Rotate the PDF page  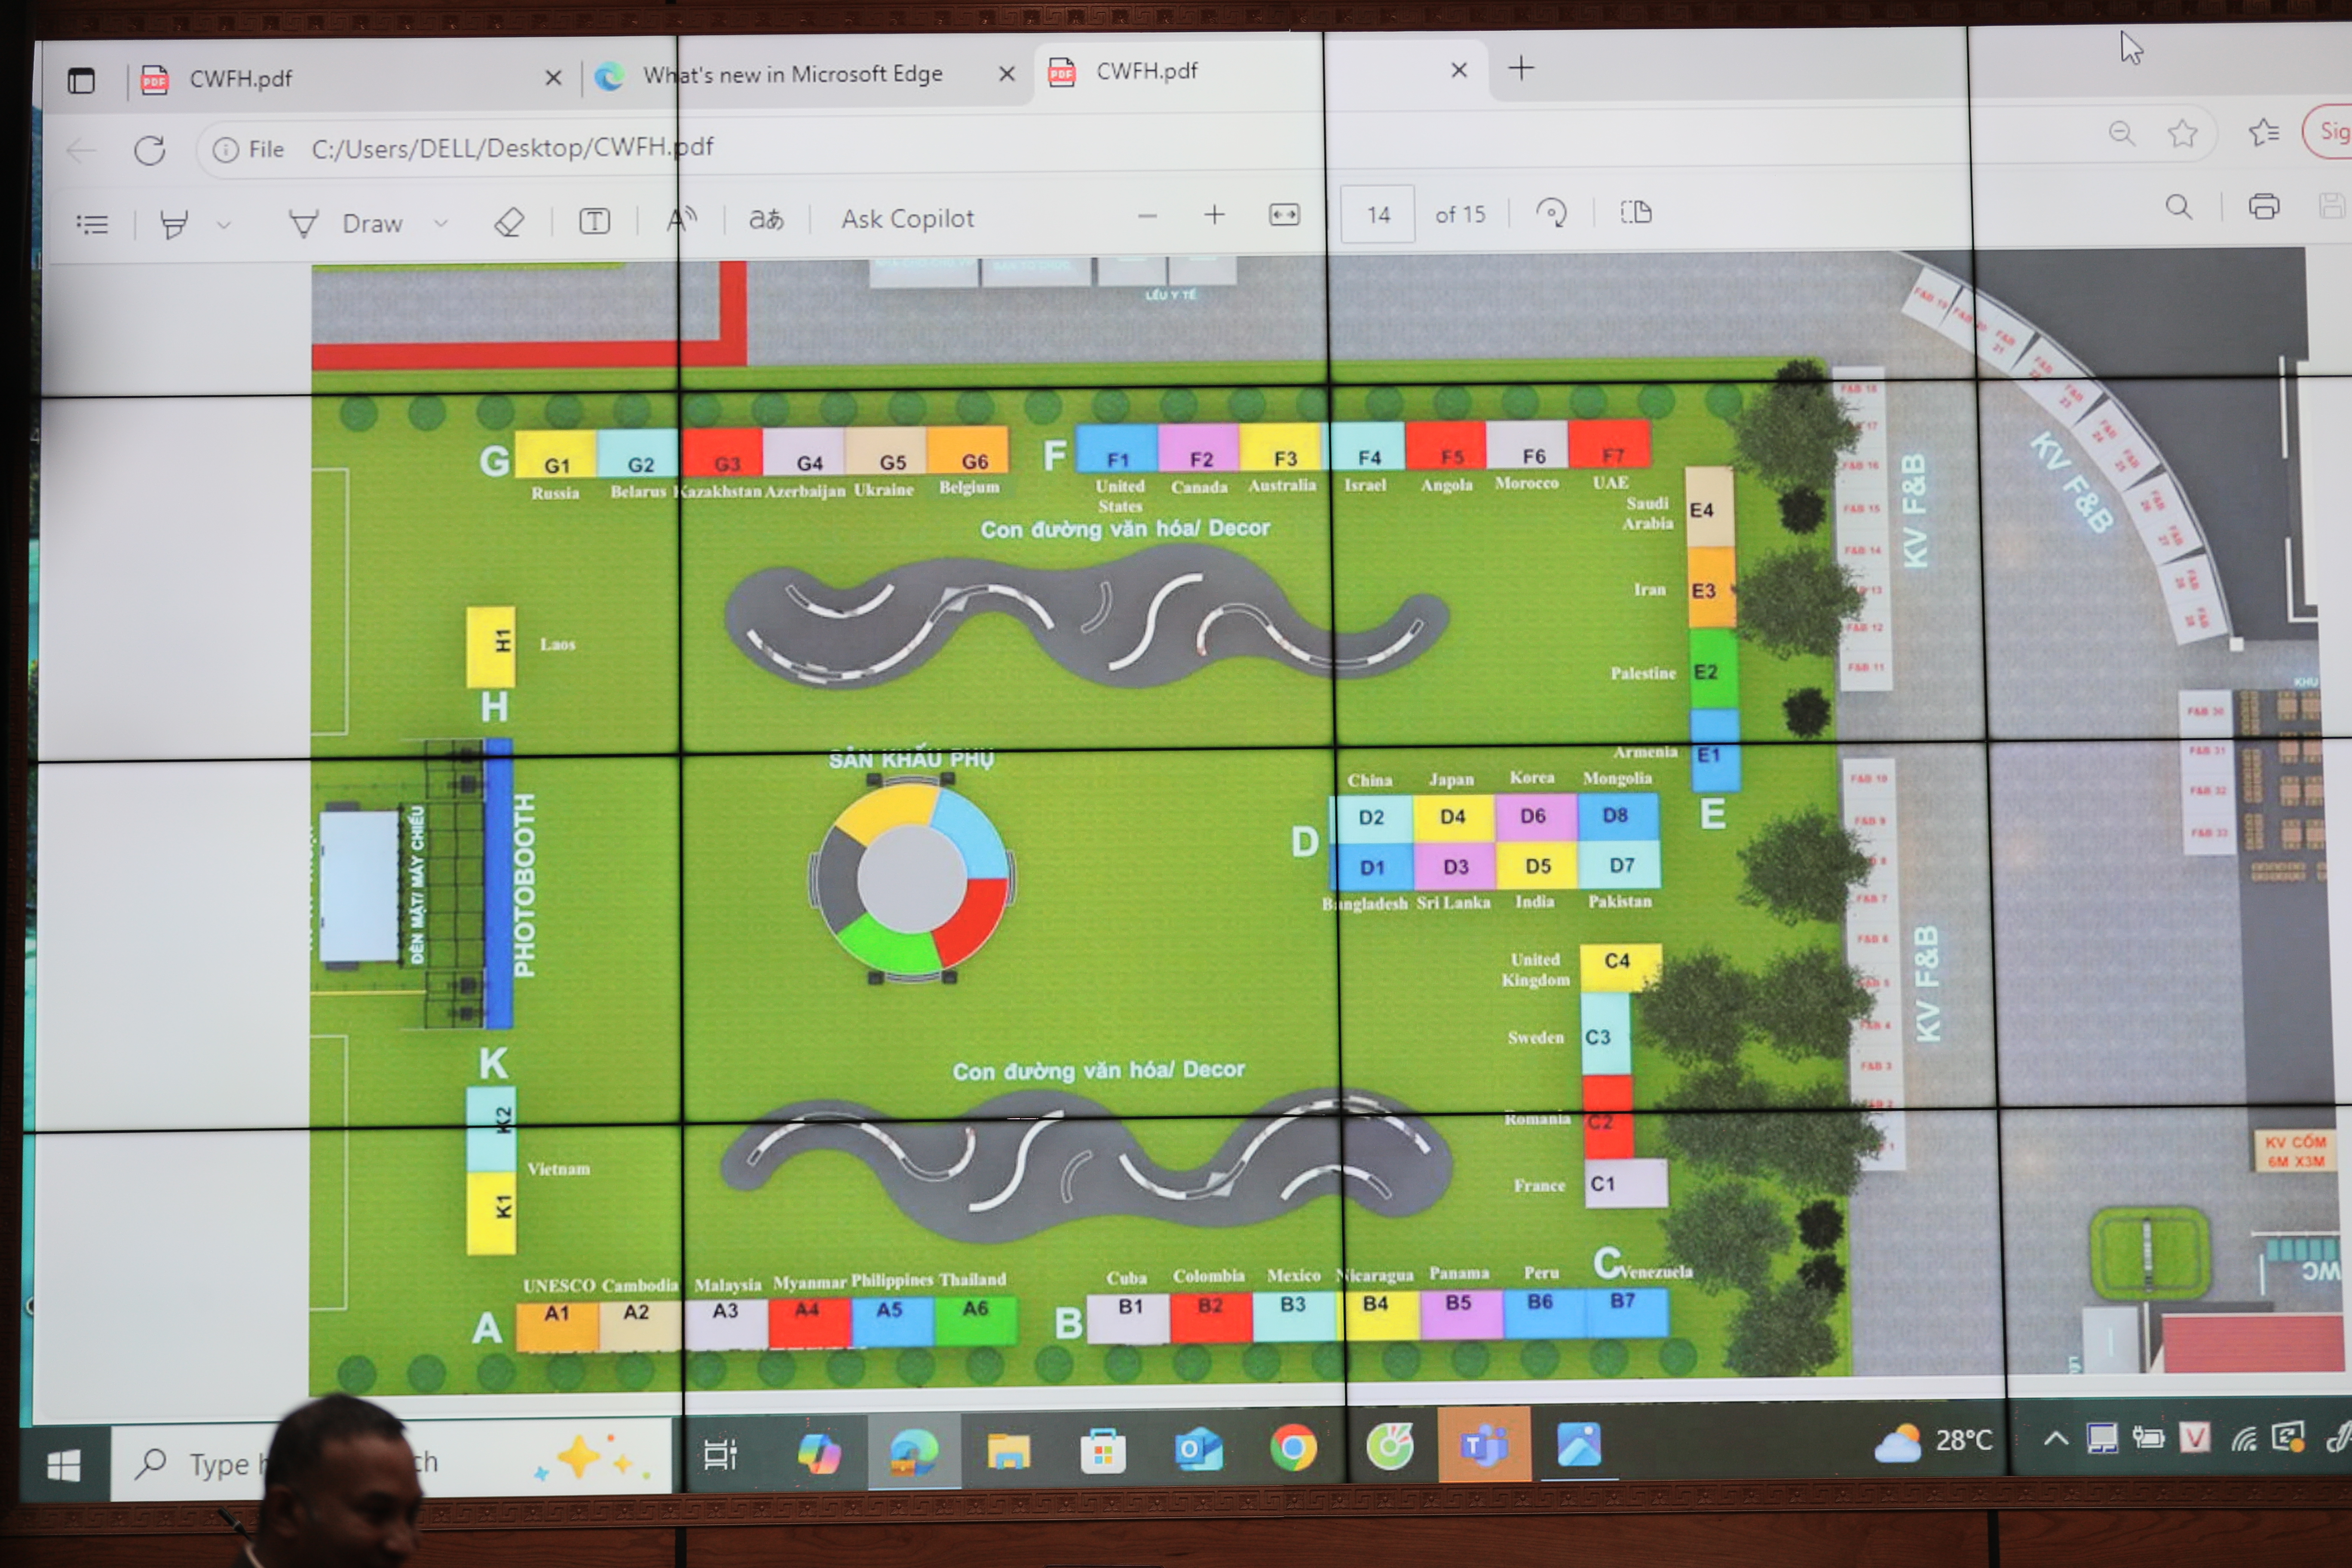(1551, 212)
